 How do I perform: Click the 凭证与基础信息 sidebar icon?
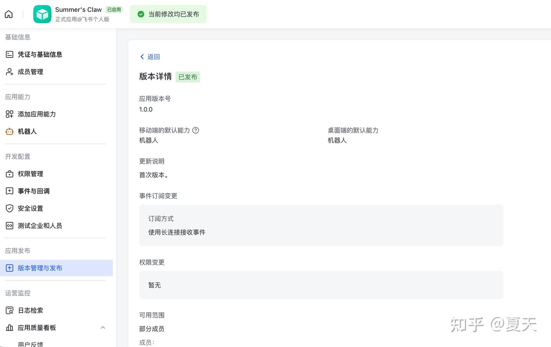pos(10,54)
